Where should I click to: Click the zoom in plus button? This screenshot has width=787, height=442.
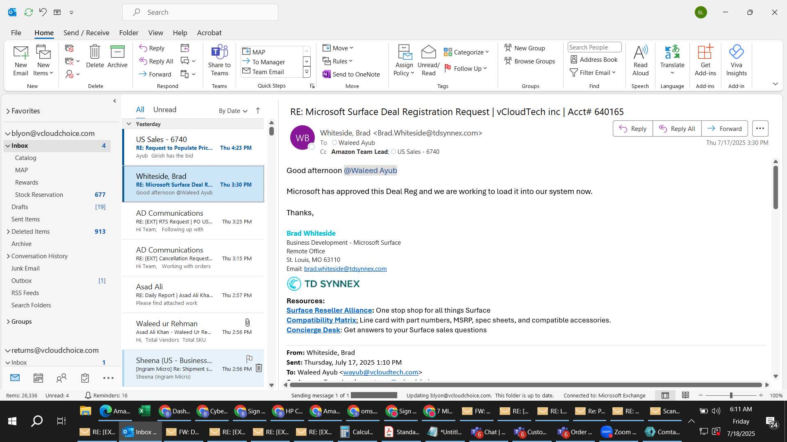[x=761, y=395]
